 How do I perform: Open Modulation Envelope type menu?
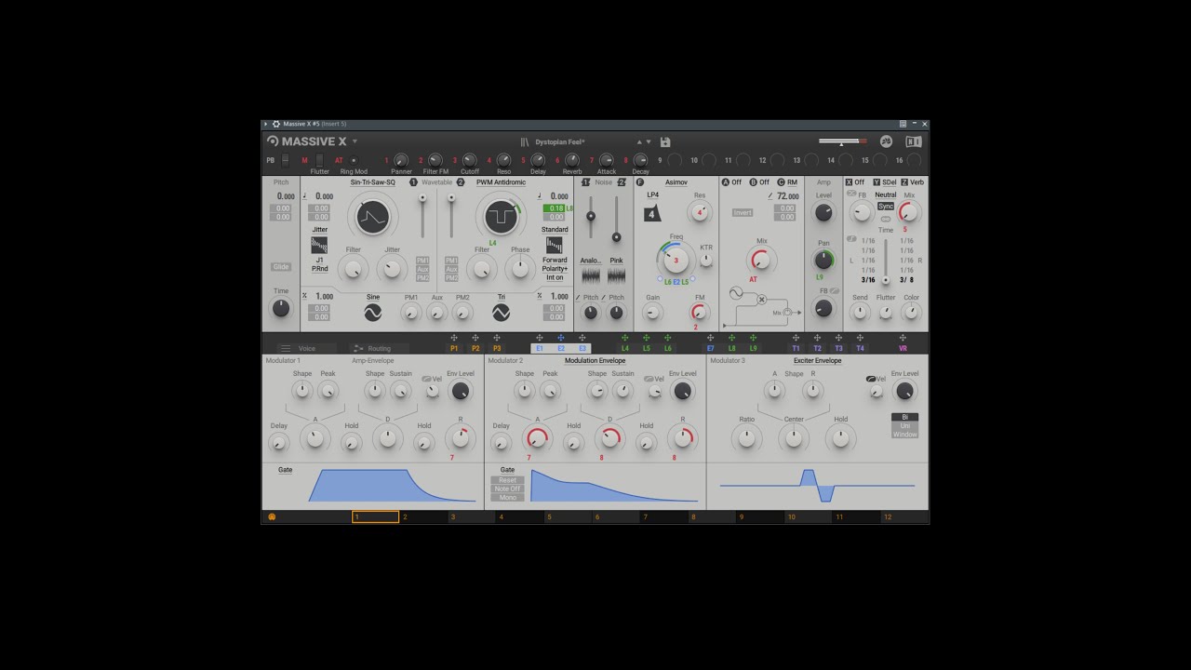coord(595,360)
